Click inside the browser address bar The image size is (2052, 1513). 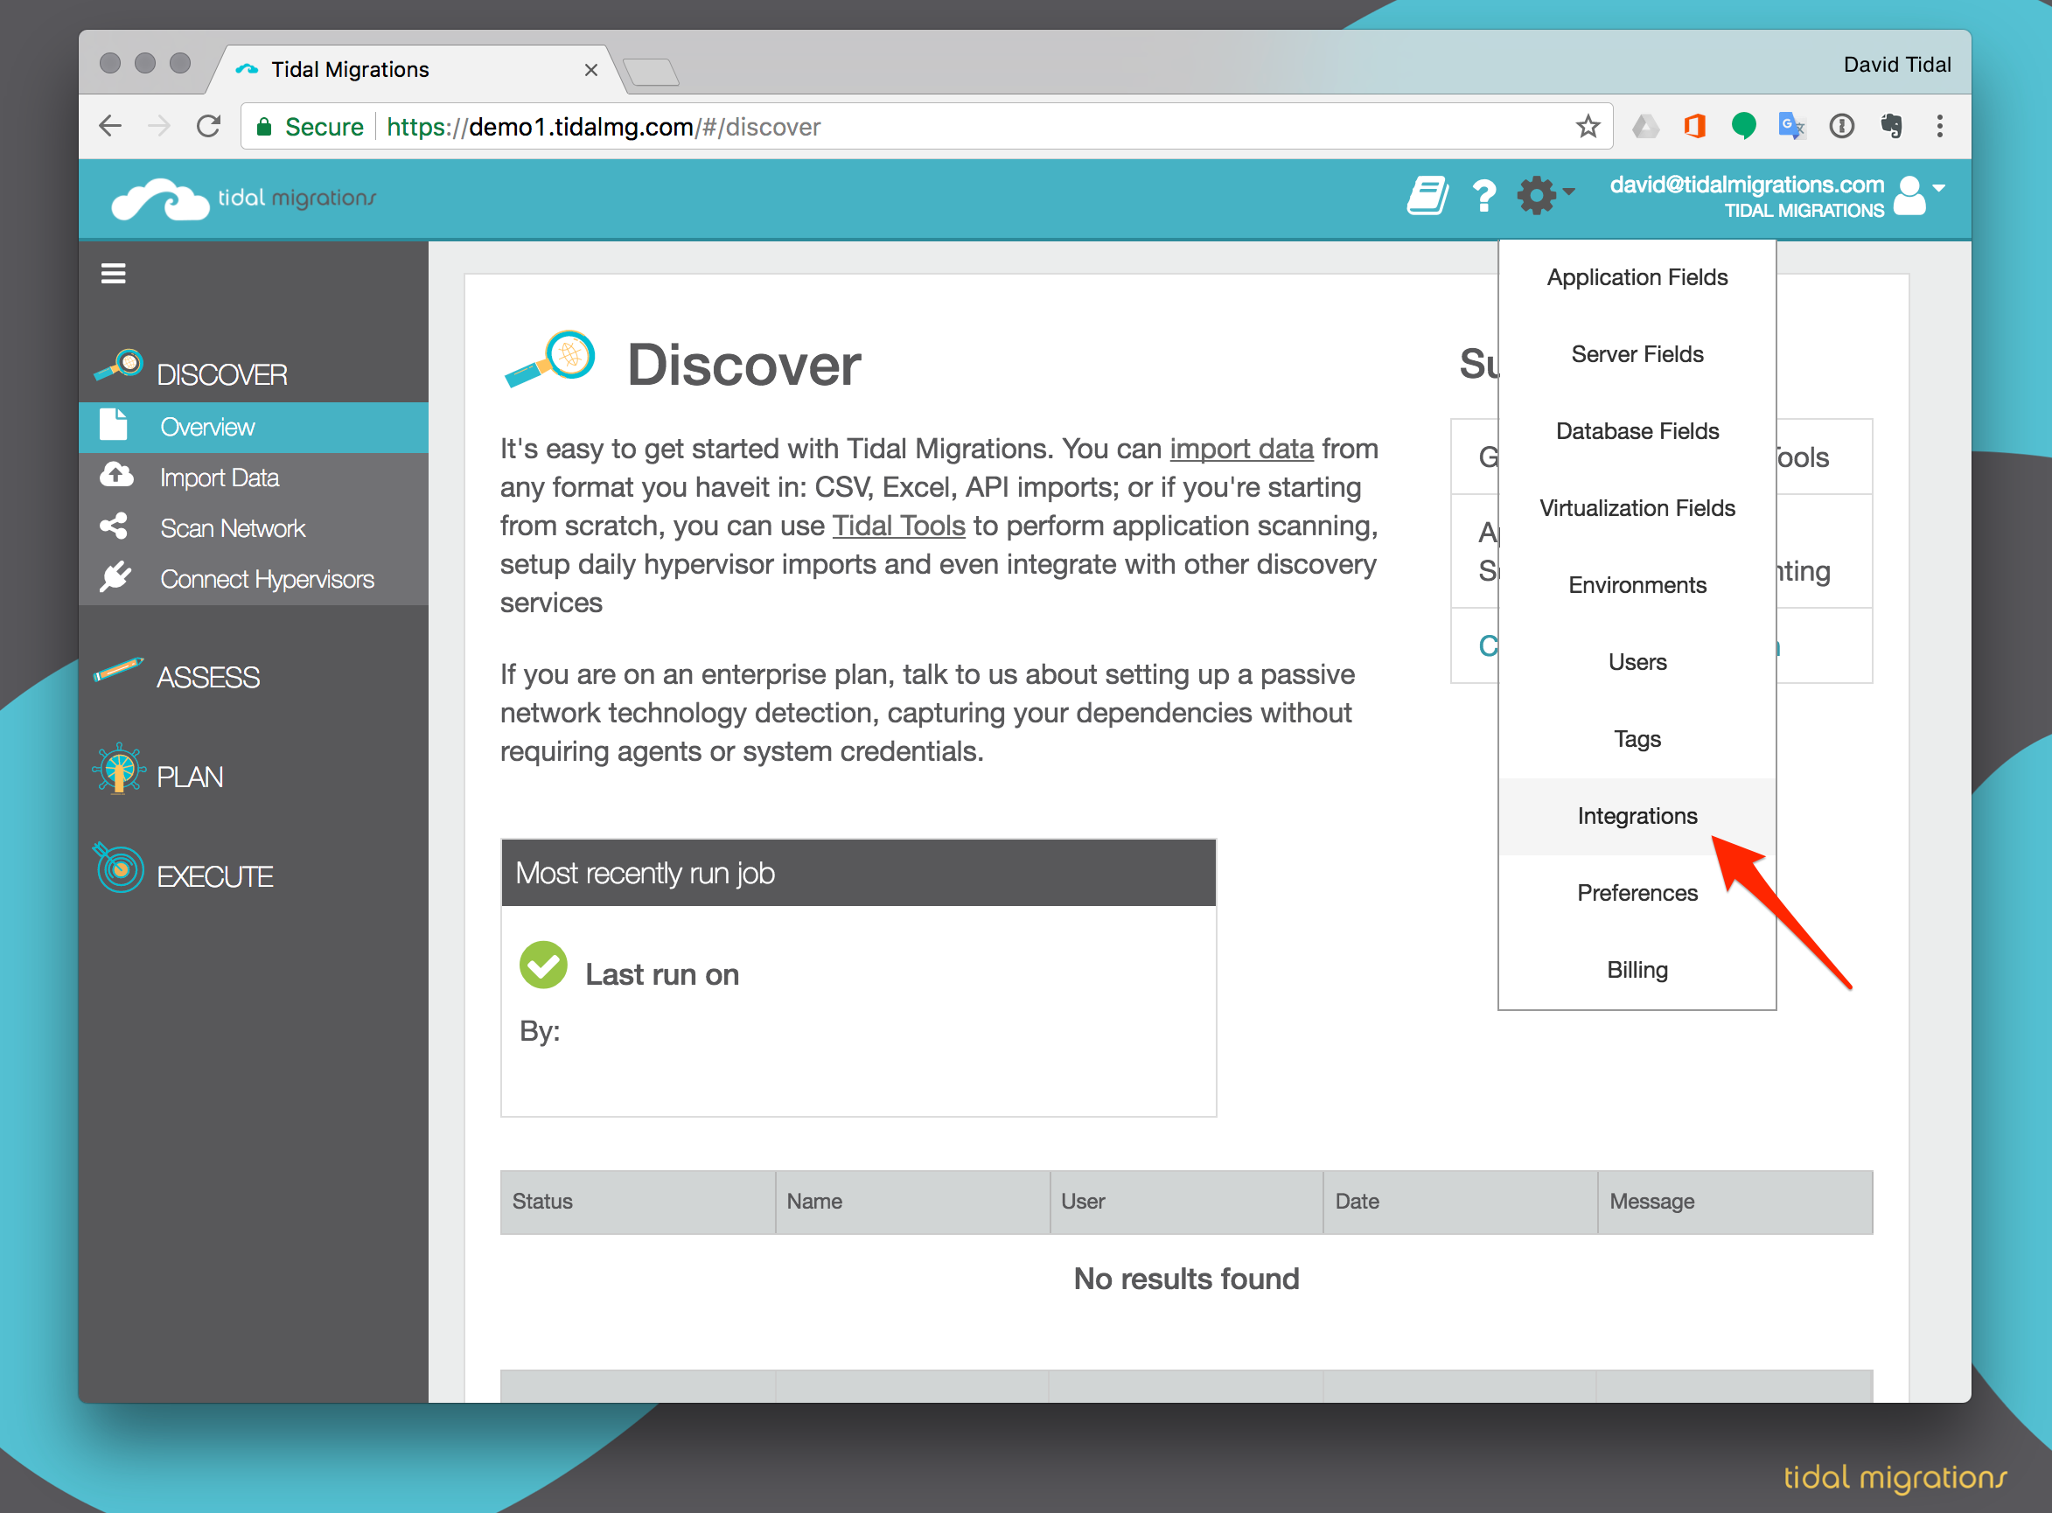(x=825, y=127)
